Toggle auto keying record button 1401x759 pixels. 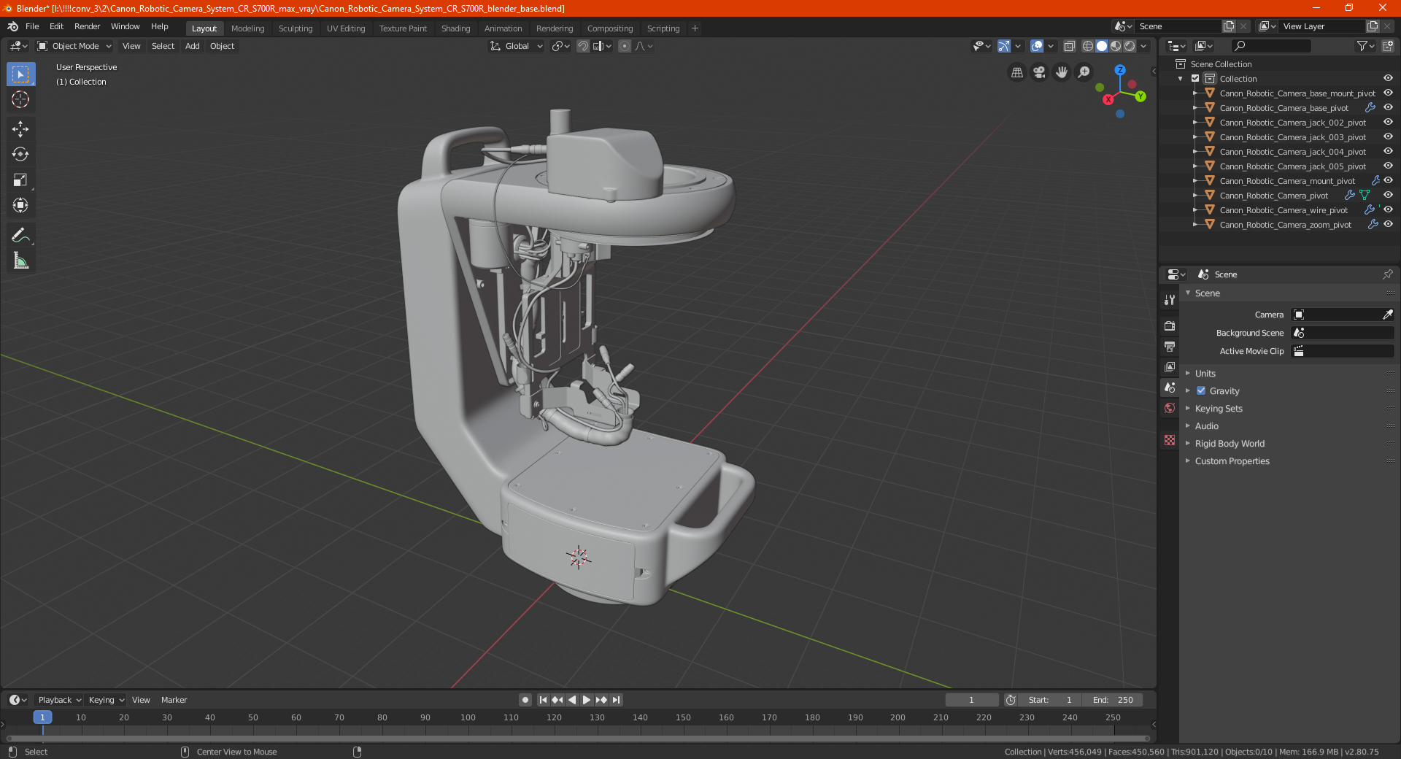click(x=525, y=700)
